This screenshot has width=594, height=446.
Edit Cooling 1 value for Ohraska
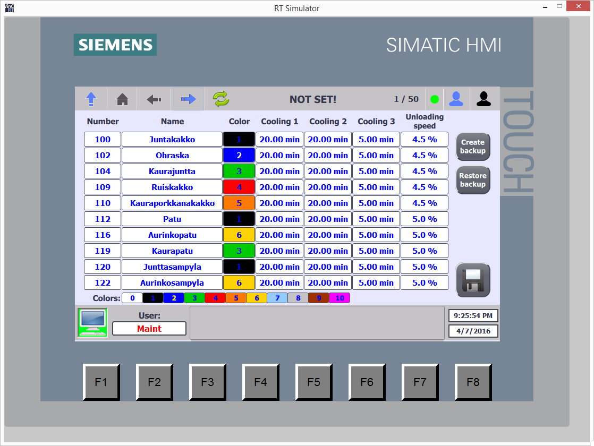point(279,156)
